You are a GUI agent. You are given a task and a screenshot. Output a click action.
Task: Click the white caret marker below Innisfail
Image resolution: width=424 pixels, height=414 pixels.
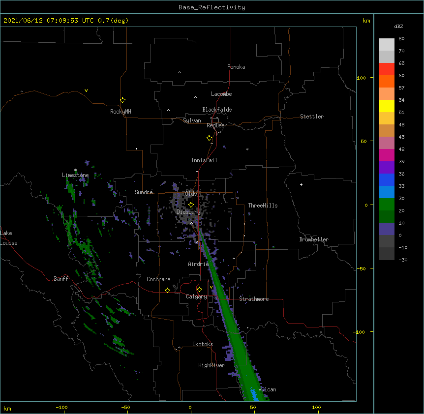(x=197, y=171)
